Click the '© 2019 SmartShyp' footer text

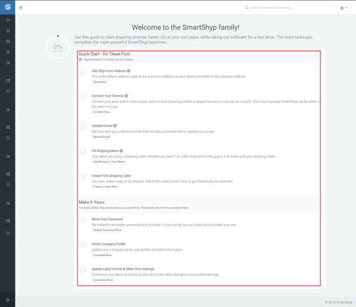click(x=338, y=302)
